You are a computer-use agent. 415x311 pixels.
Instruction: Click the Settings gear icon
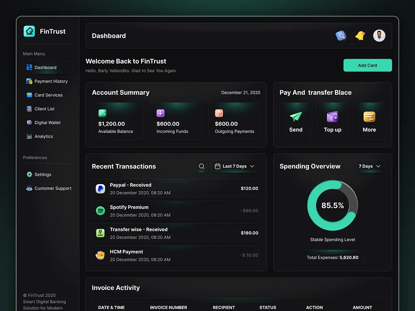coord(29,174)
